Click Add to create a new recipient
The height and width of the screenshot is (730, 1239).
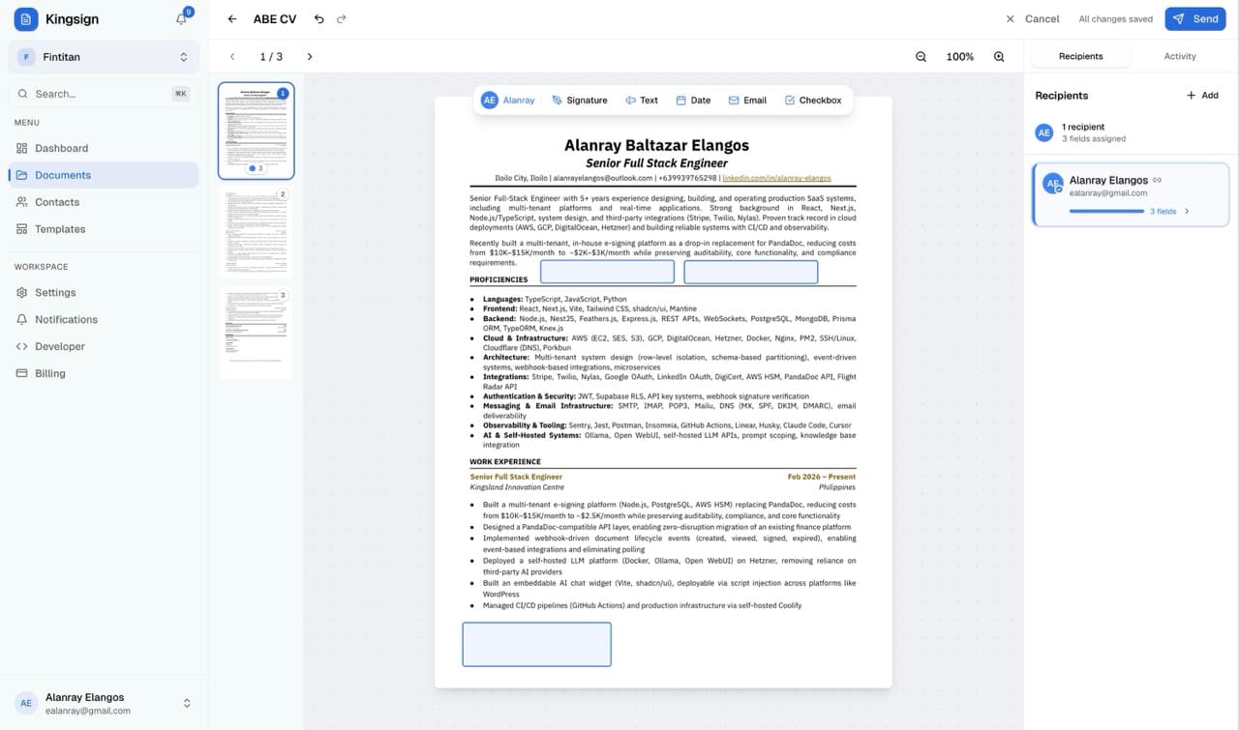click(x=1201, y=95)
